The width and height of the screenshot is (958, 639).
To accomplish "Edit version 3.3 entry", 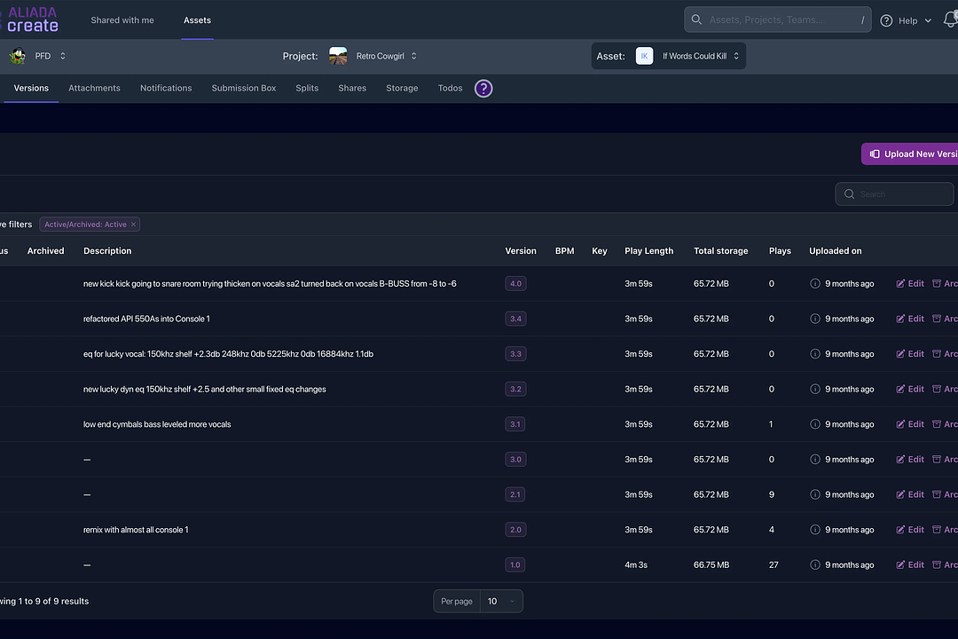I will click(910, 354).
